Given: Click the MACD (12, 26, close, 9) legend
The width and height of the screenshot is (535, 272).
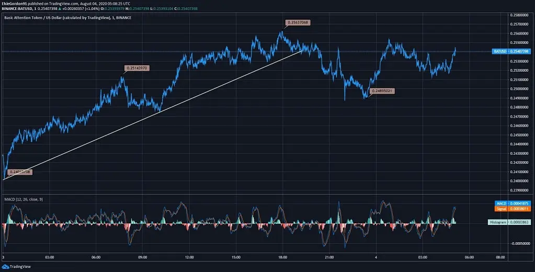Looking at the screenshot, I should tap(24, 199).
